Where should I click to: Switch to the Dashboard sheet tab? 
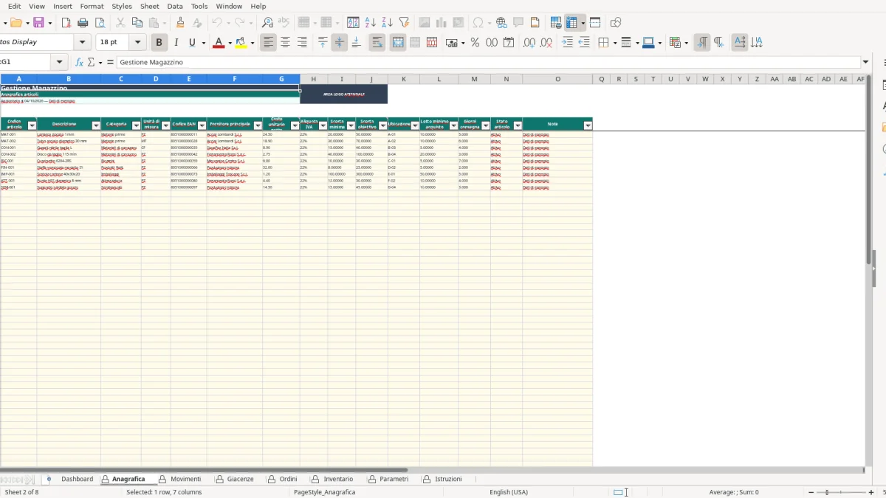tap(77, 480)
